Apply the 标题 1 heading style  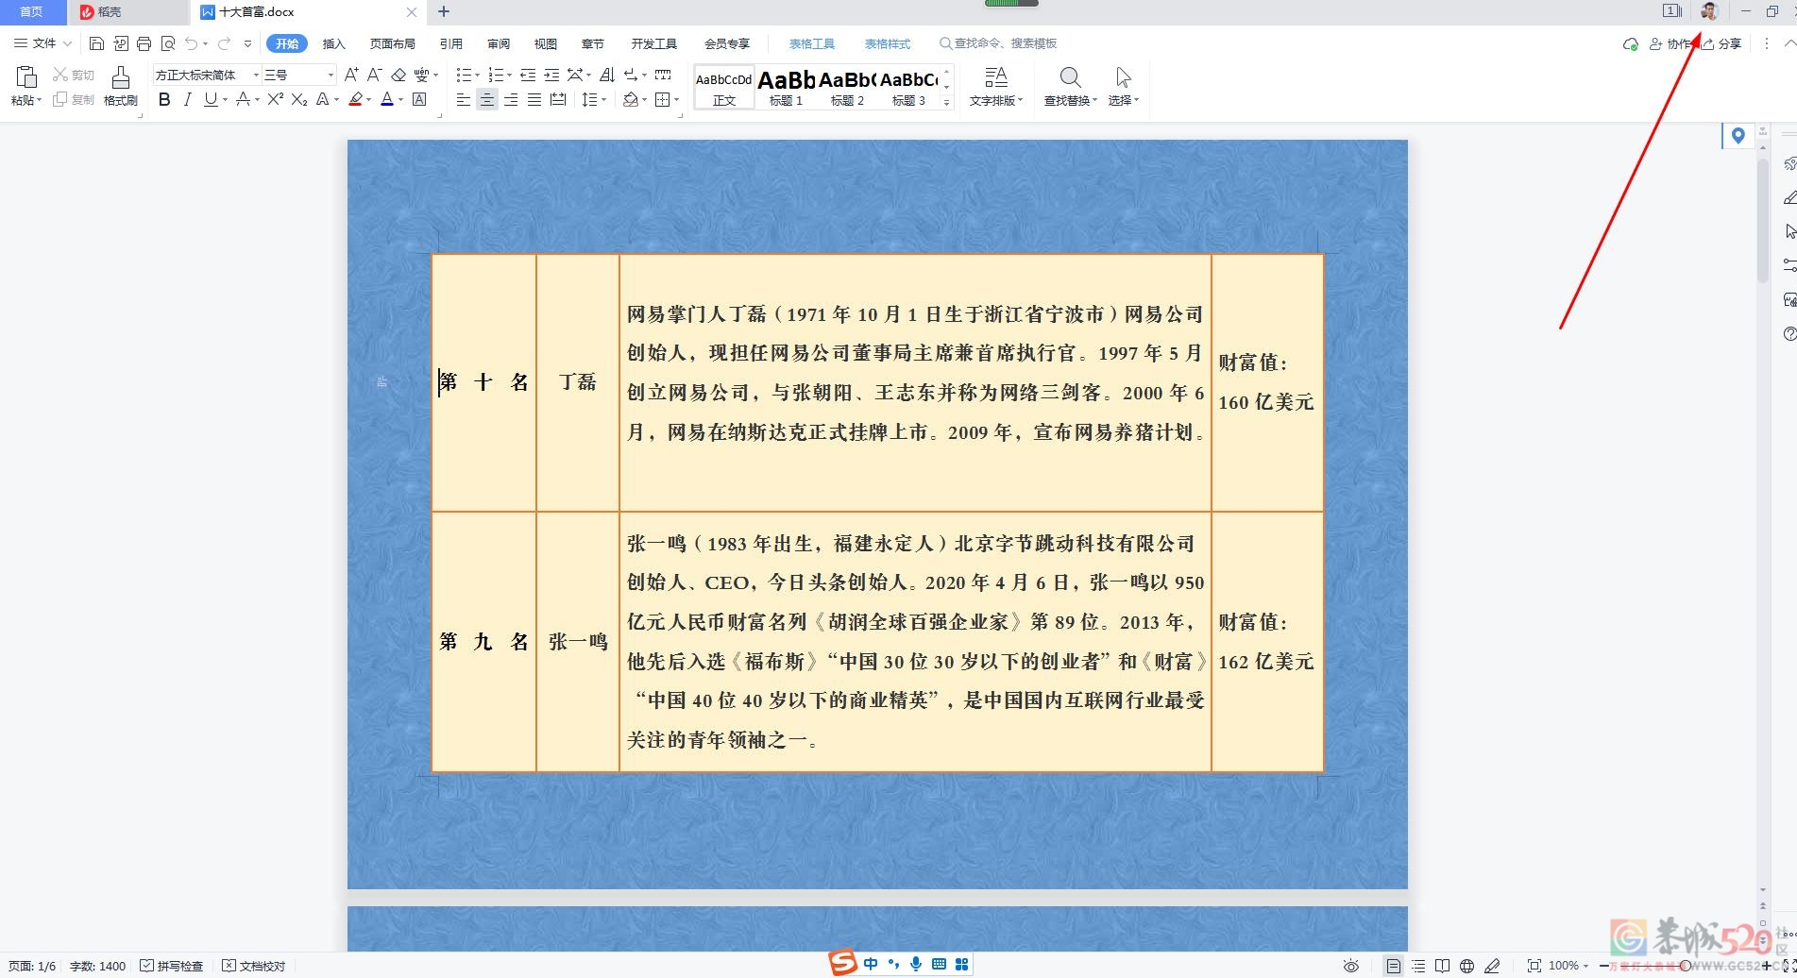pos(786,88)
